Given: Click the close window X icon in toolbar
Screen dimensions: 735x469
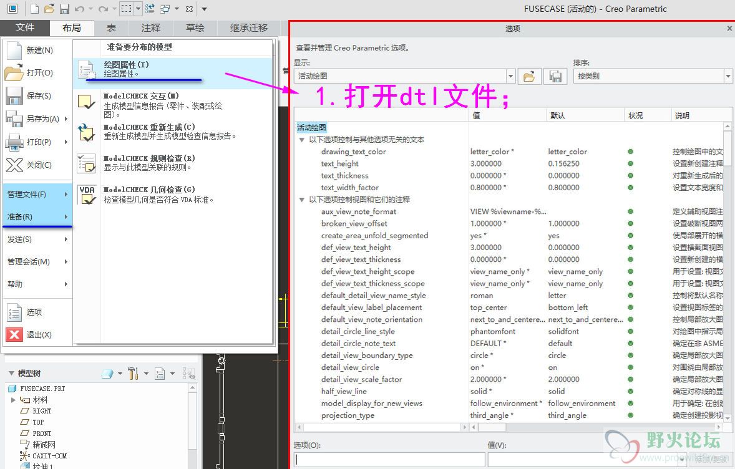Looking at the screenshot, I should tap(189, 9).
